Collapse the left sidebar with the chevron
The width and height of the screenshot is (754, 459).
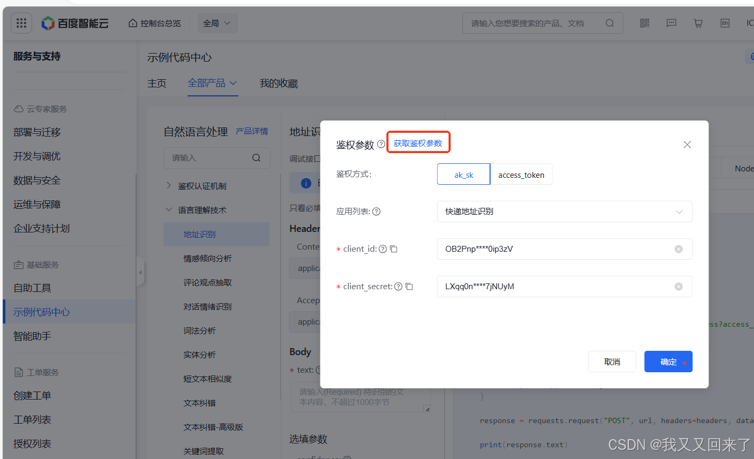point(140,272)
